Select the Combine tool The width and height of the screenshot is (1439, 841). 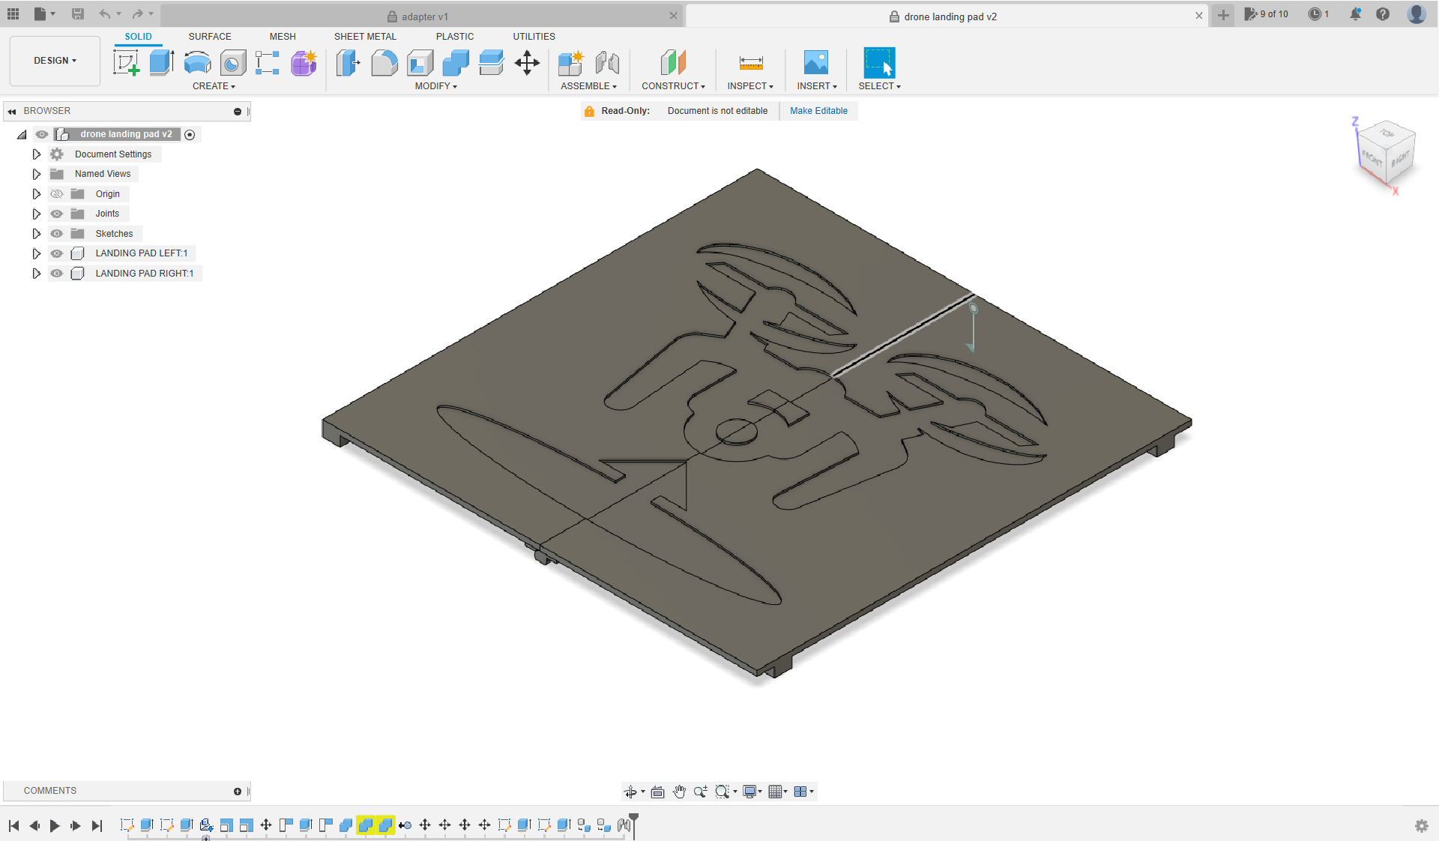455,63
